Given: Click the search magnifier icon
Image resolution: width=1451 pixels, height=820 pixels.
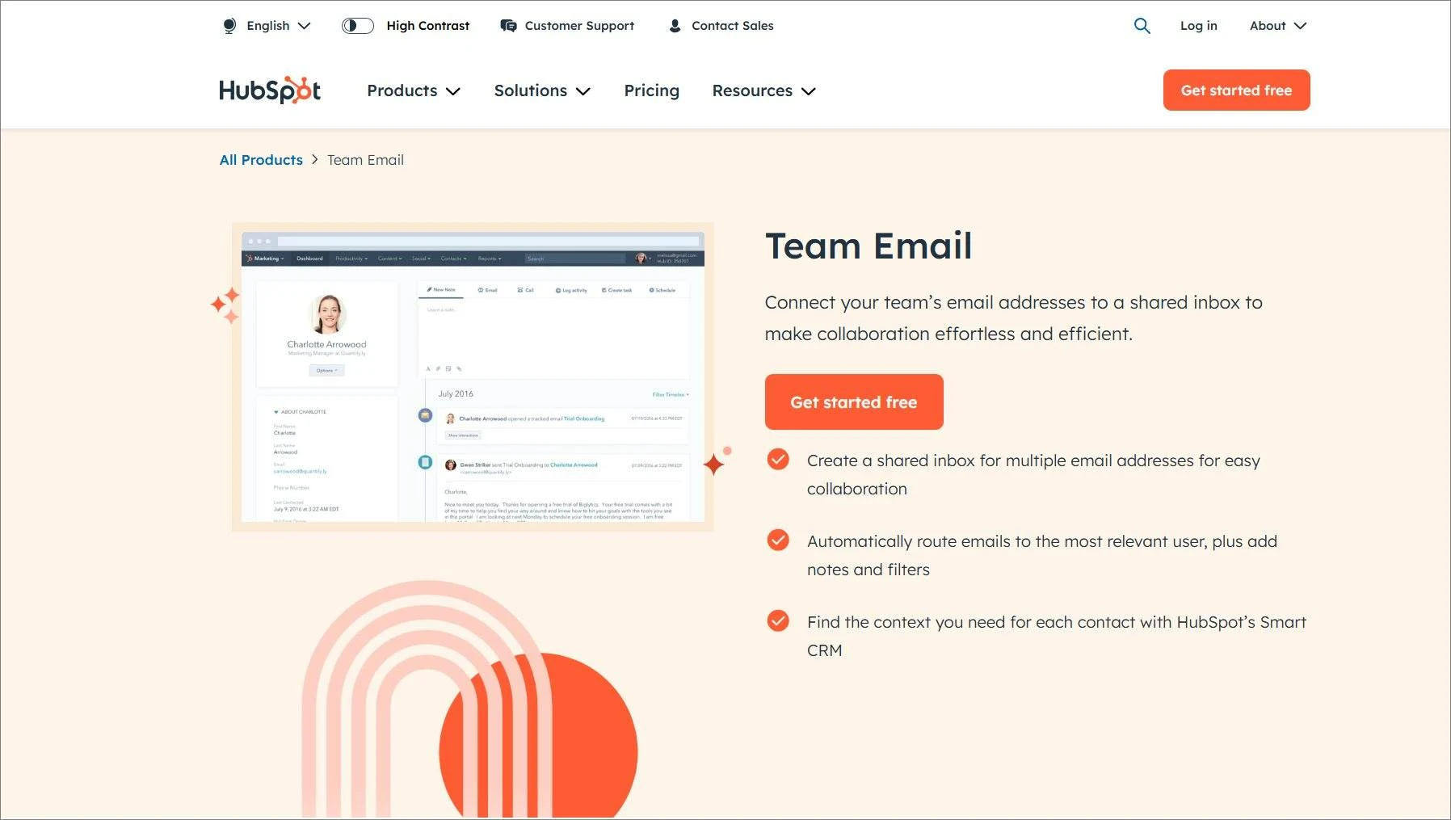Looking at the screenshot, I should [1142, 26].
